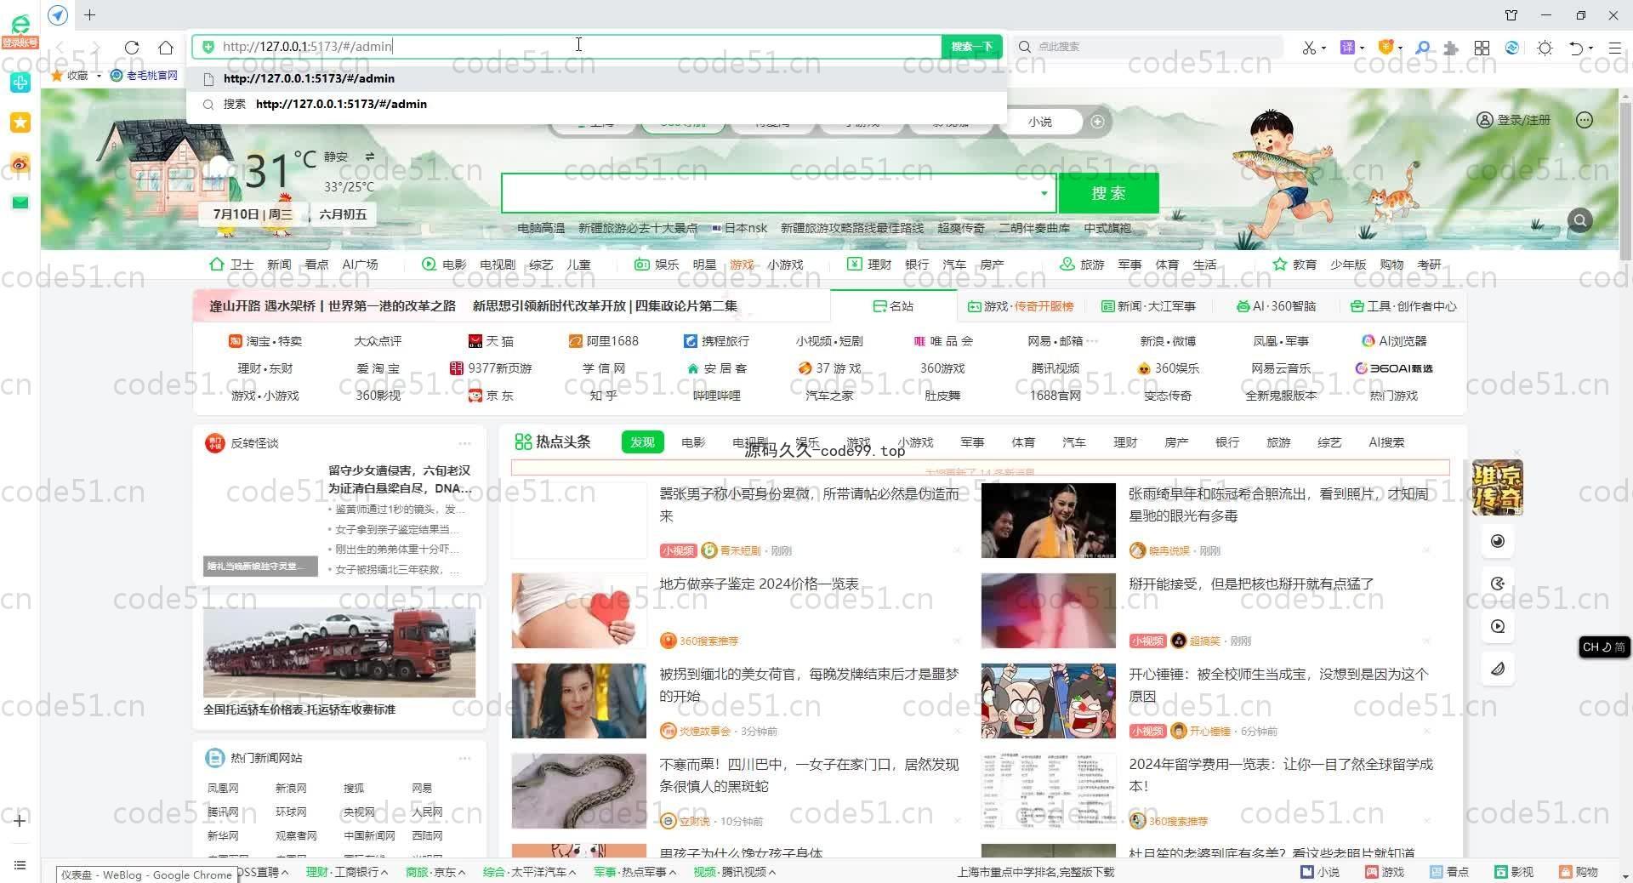Open the sidebar list icon at bottom left
Viewport: 1633px width, 883px height.
coord(20,865)
